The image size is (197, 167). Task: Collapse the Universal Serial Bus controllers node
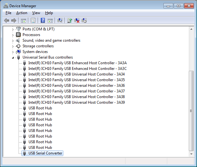coord(13,58)
